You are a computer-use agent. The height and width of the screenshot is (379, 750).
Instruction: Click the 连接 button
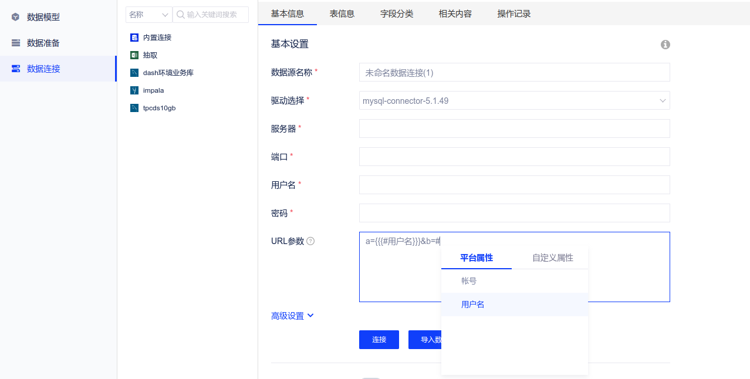tap(379, 340)
